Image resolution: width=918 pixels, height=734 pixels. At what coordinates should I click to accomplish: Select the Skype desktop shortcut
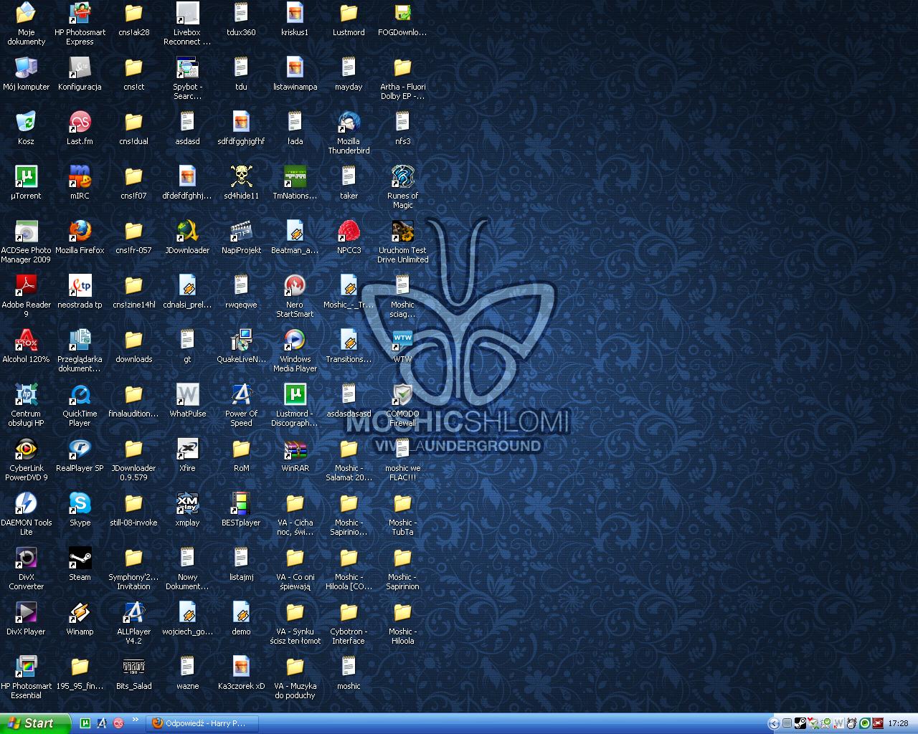(80, 504)
